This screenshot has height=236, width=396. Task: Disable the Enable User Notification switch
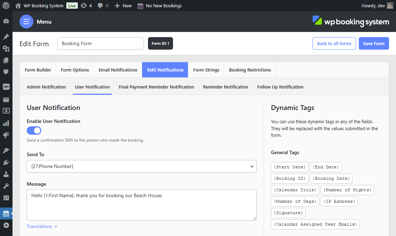pos(34,130)
